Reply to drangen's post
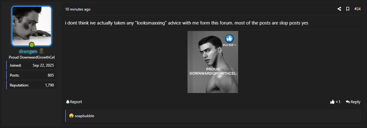 353,102
